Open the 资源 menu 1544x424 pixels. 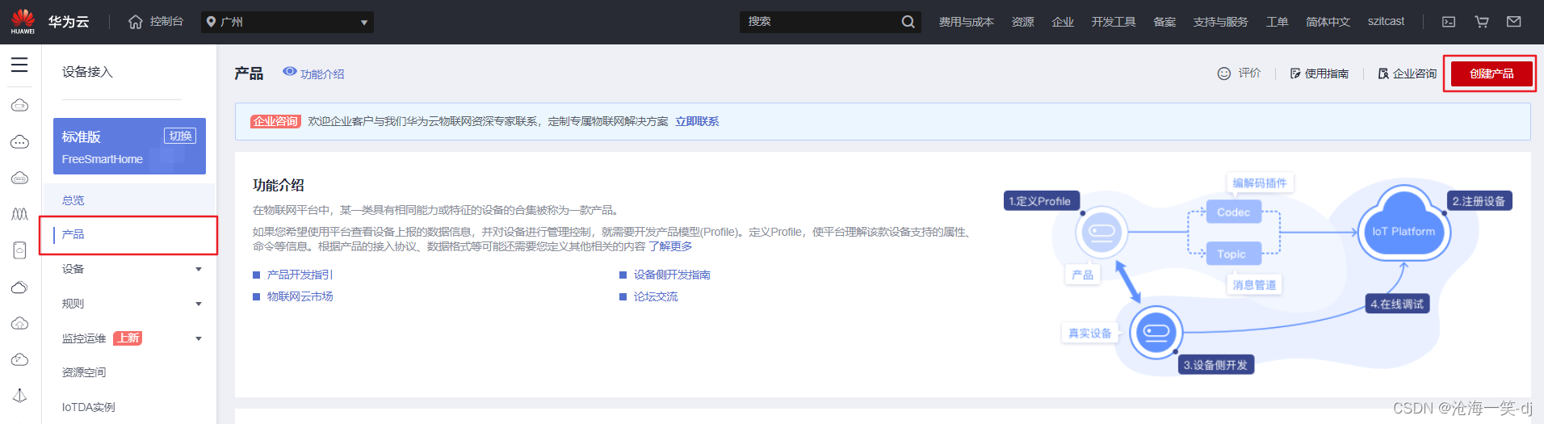(x=1022, y=22)
